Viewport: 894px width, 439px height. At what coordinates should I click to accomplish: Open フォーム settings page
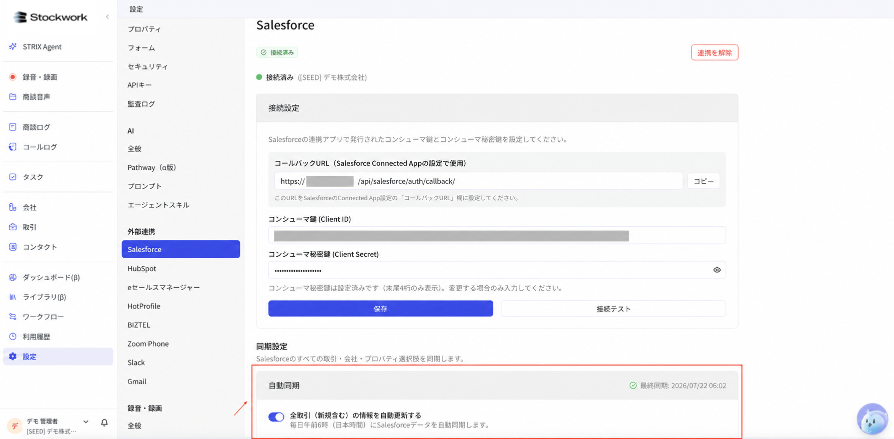point(141,48)
